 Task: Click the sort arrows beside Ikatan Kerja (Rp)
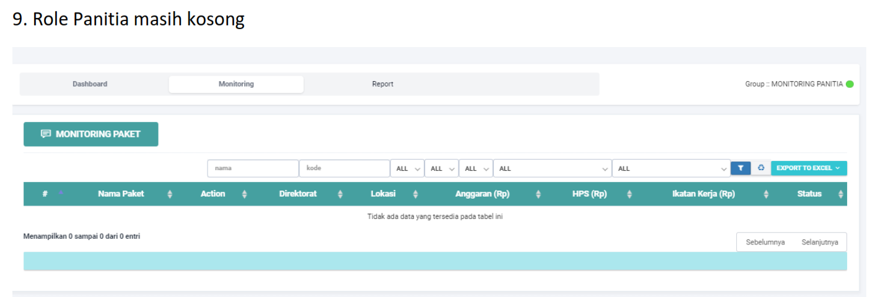[x=766, y=194]
